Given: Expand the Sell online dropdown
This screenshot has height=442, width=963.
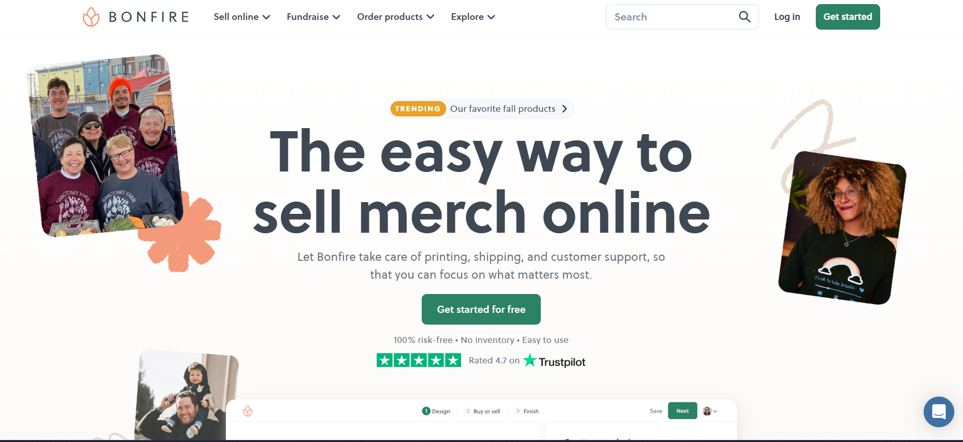Looking at the screenshot, I should pyautogui.click(x=242, y=17).
